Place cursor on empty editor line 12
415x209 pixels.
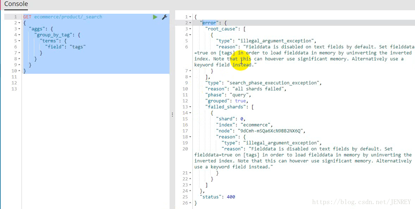[95, 83]
